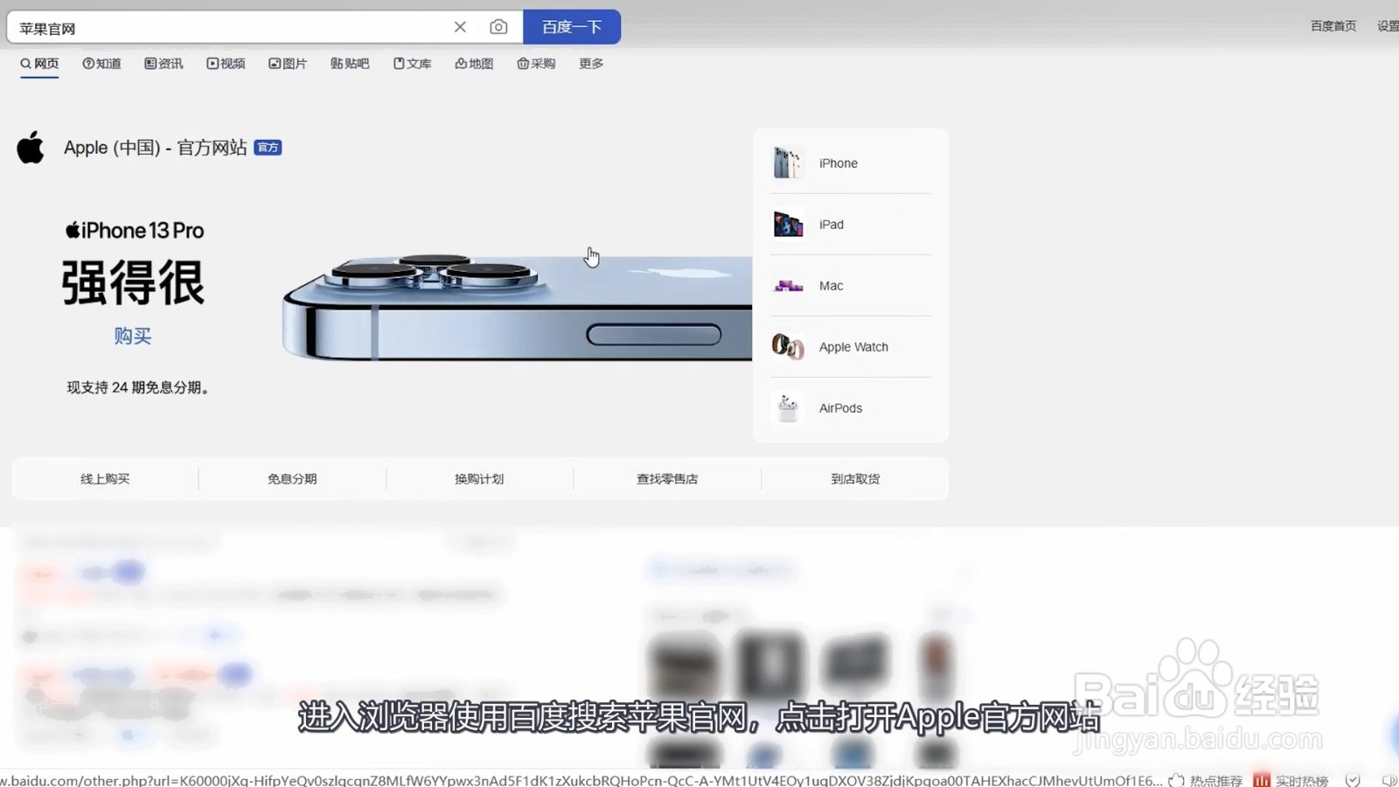Clear the search box with the X icon
Viewport: 1399px width, 787px height.
pyautogui.click(x=460, y=27)
